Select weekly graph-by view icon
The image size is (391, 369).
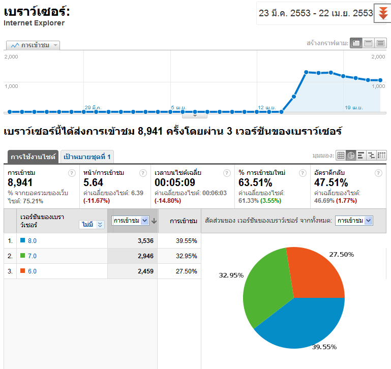point(368,43)
